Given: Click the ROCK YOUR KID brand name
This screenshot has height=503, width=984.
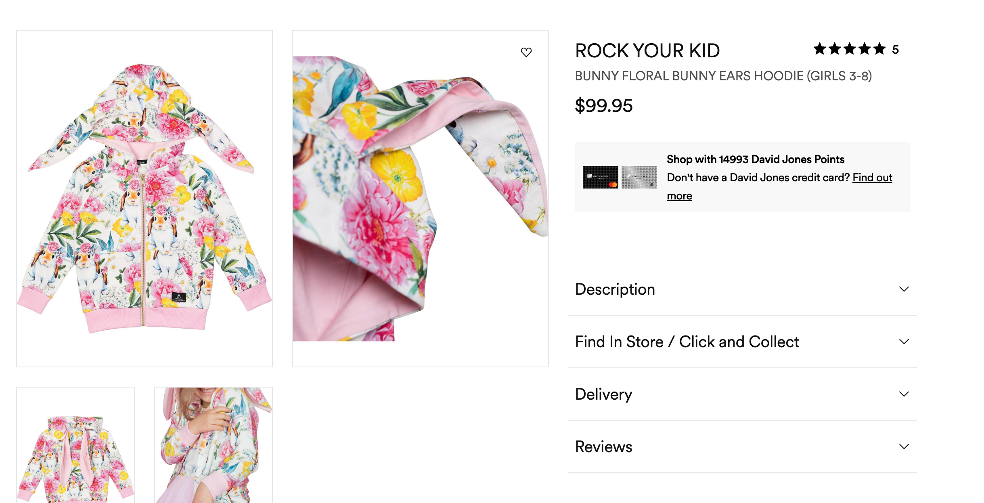Looking at the screenshot, I should (647, 51).
